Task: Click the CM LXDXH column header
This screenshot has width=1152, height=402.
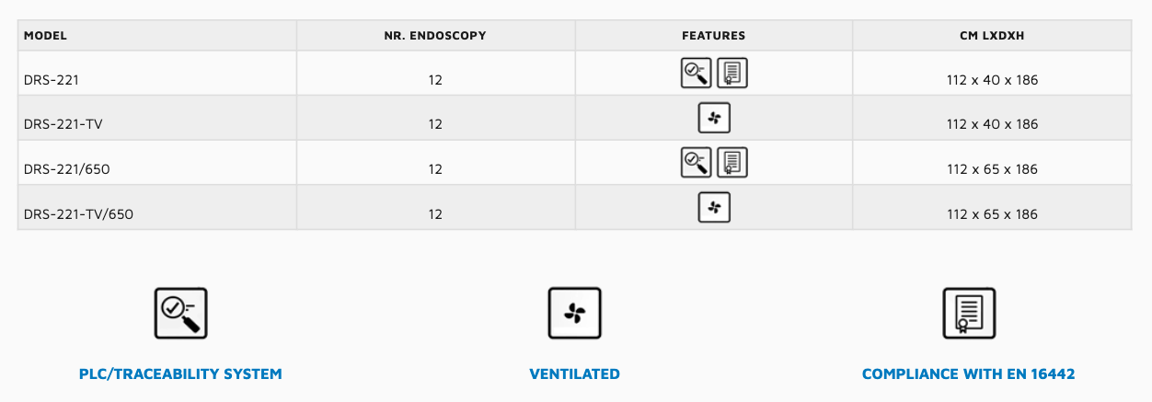Action: point(992,36)
